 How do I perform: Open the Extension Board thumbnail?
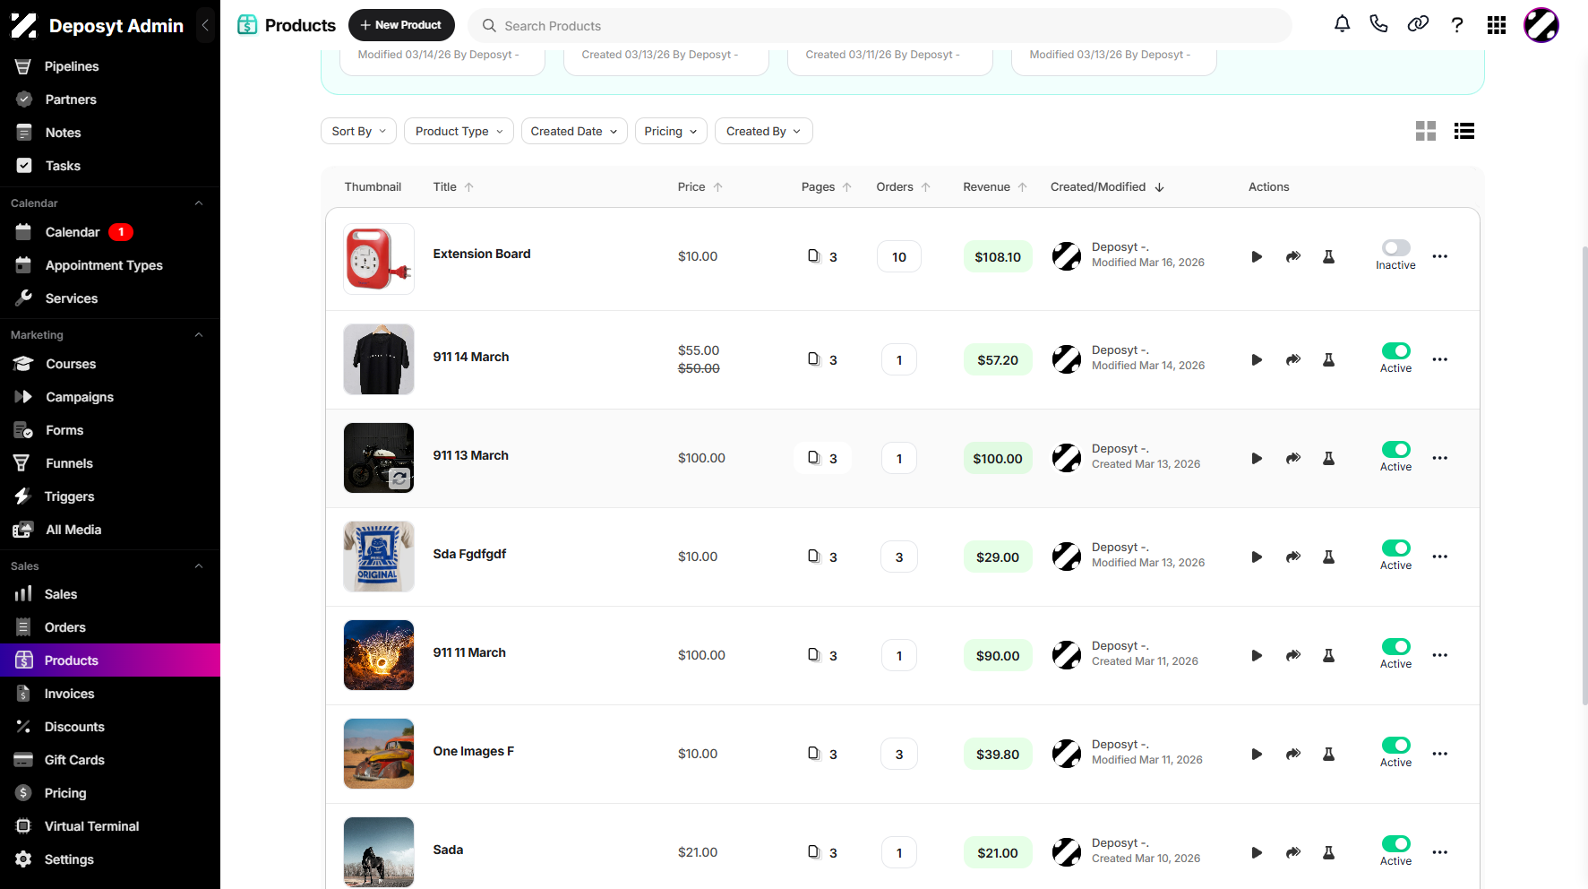click(379, 259)
